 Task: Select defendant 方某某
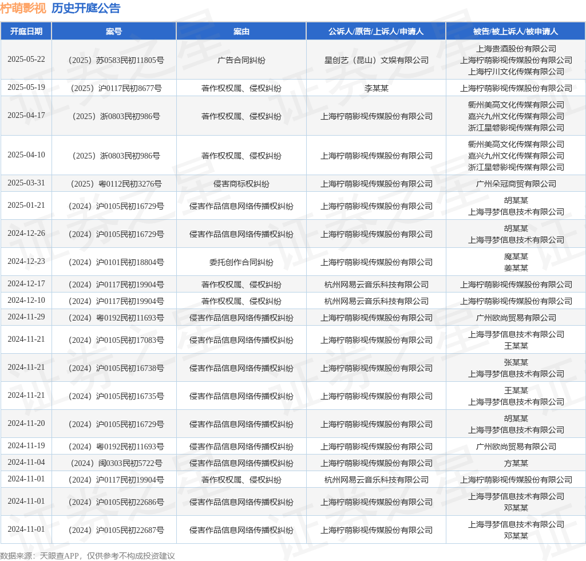point(516,464)
